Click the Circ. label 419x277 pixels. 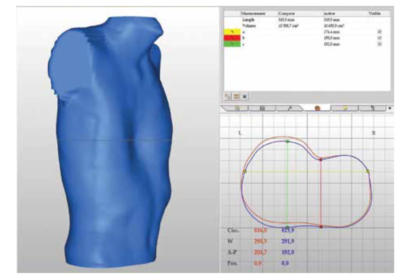pos(233,230)
